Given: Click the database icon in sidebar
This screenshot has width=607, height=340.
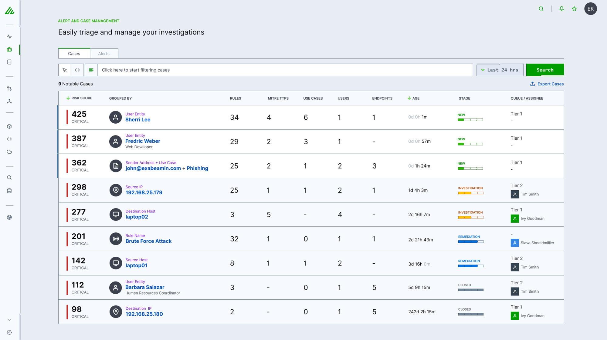Looking at the screenshot, I should [x=9, y=191].
